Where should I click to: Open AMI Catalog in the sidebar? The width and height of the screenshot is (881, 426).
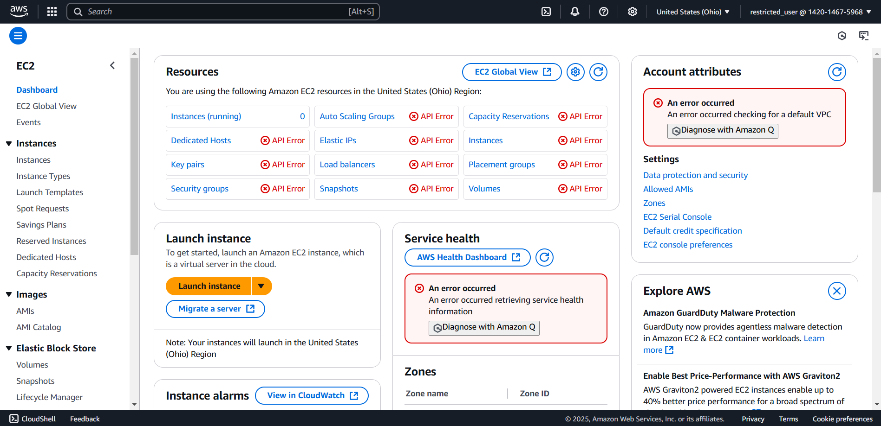point(39,327)
